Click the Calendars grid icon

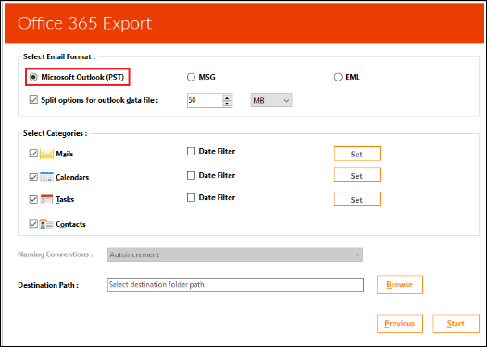tap(46, 177)
